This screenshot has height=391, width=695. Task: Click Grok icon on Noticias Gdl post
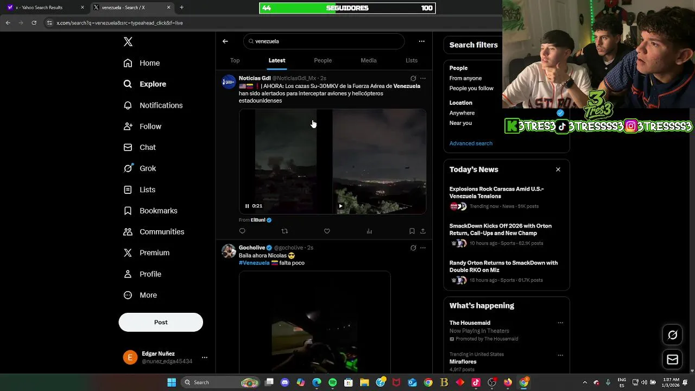tap(413, 79)
